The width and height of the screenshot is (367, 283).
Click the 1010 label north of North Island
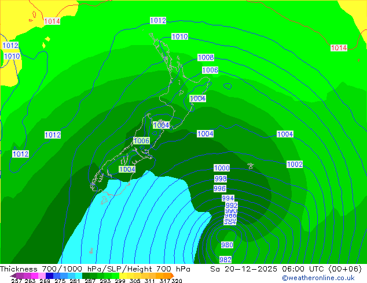coord(179,36)
